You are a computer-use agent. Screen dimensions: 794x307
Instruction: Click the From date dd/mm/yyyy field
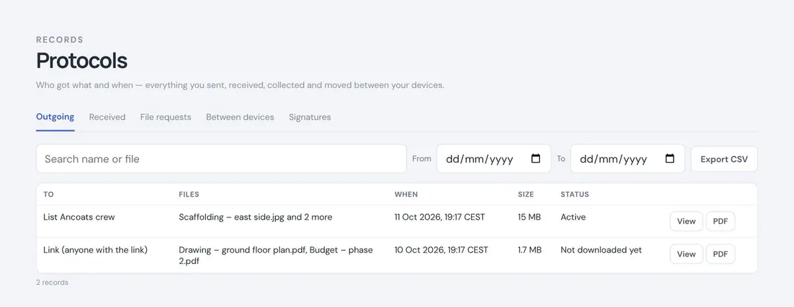click(x=494, y=159)
